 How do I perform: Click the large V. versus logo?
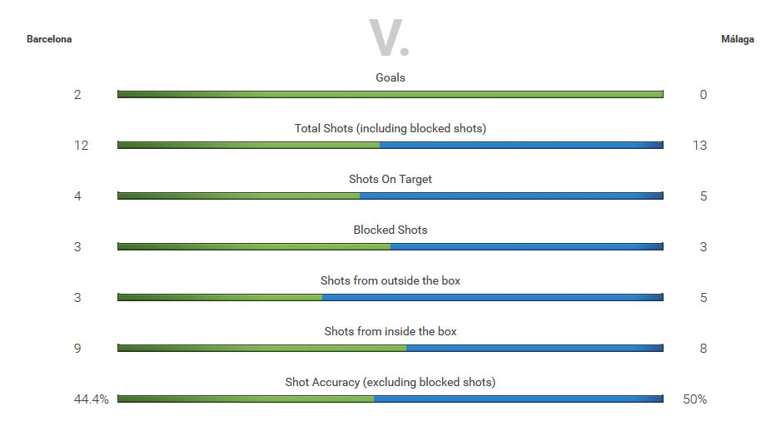pyautogui.click(x=390, y=37)
